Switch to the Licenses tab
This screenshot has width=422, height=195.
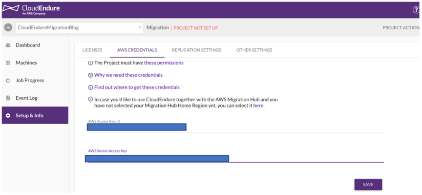pos(92,50)
